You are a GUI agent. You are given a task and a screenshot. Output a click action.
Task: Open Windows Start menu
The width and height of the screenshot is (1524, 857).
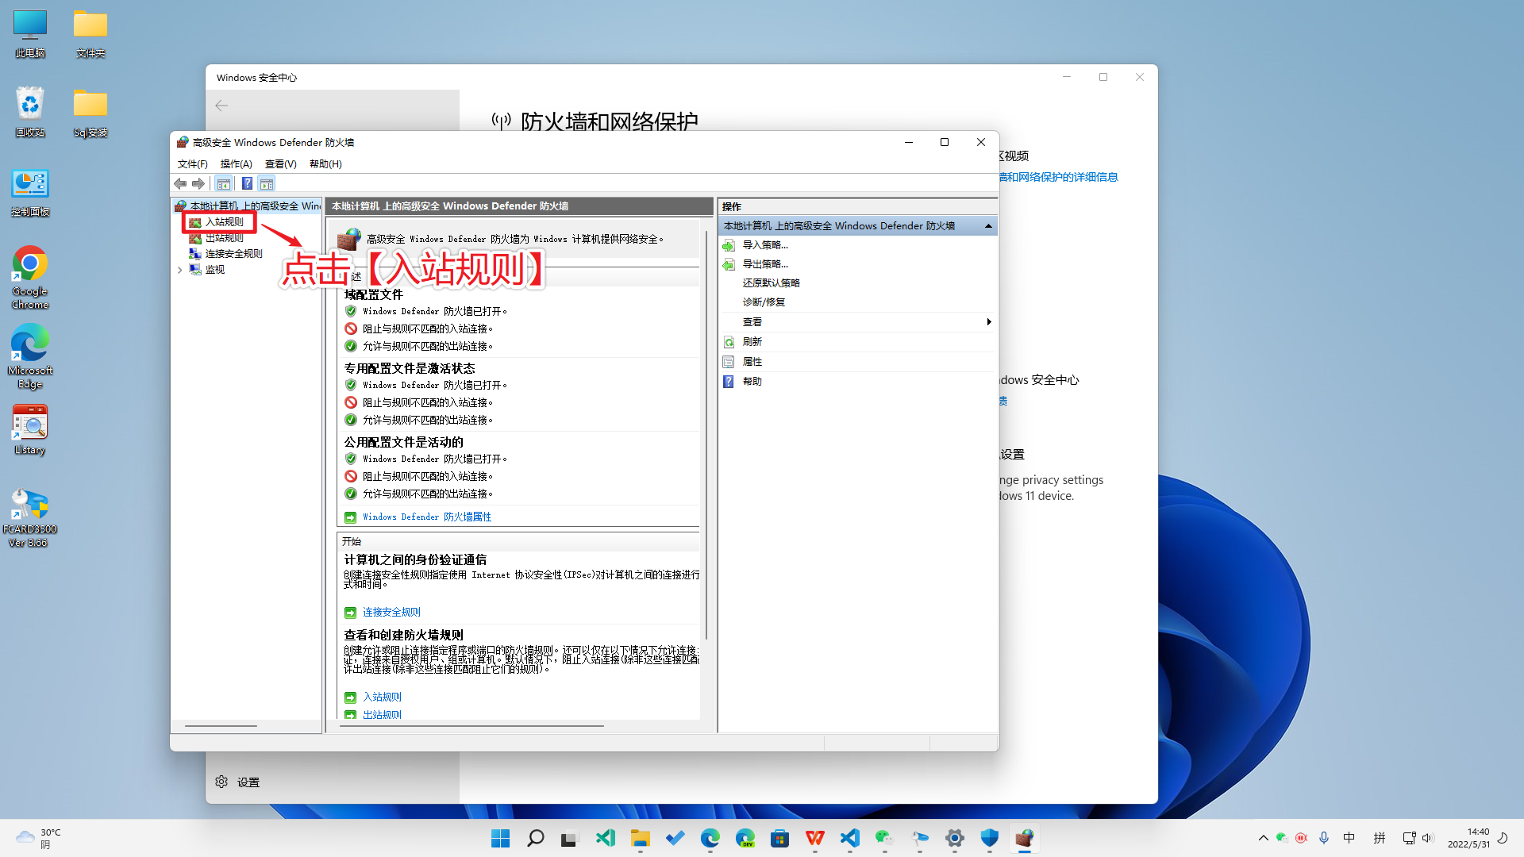pos(501,839)
